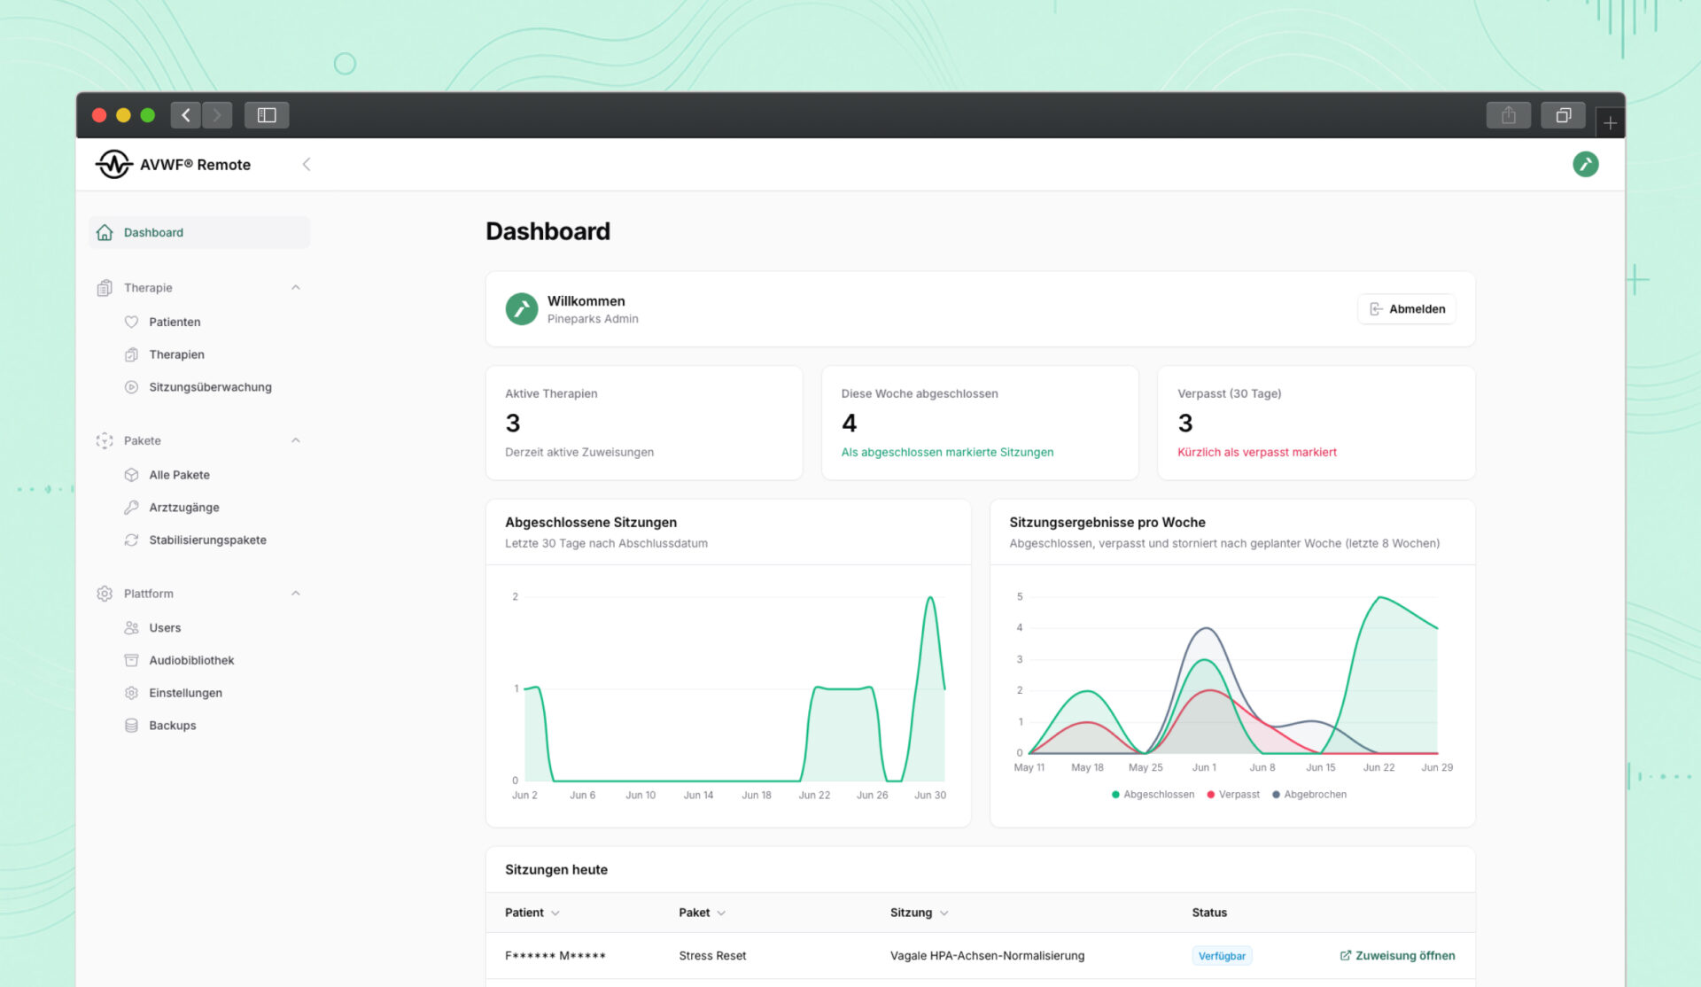The height and width of the screenshot is (987, 1701).
Task: Open Alle Pakete in the sidebar
Action: tap(199, 475)
